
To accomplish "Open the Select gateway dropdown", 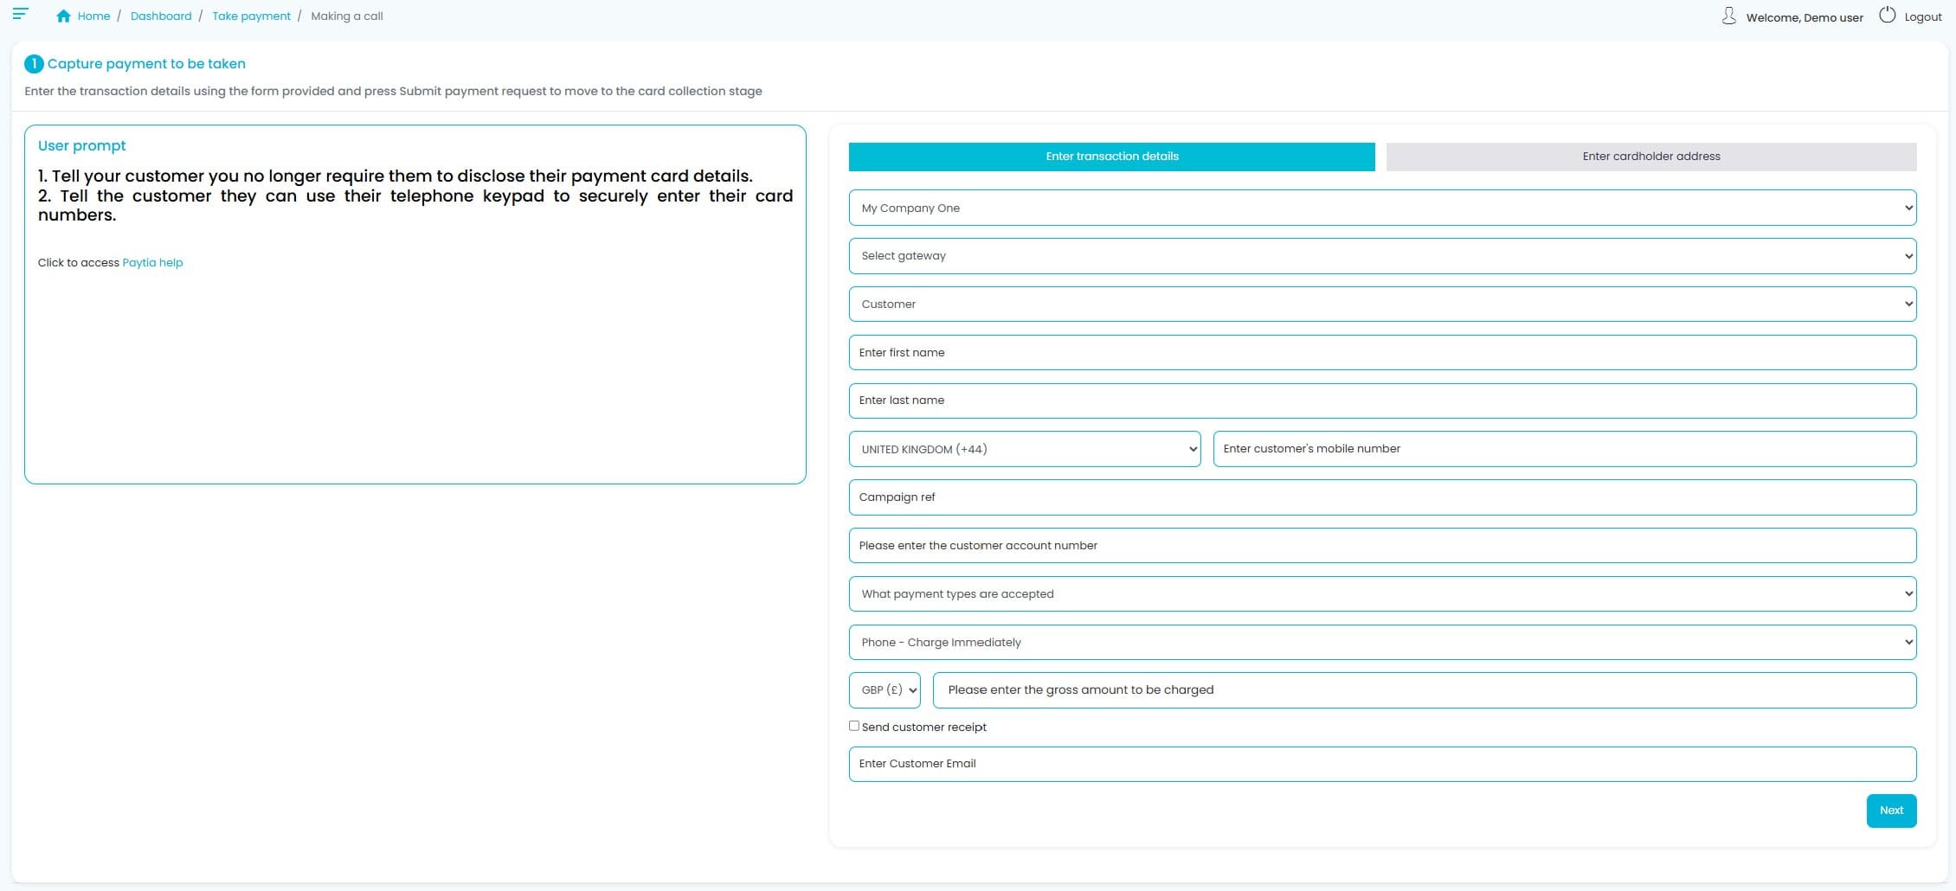I will tap(1382, 255).
